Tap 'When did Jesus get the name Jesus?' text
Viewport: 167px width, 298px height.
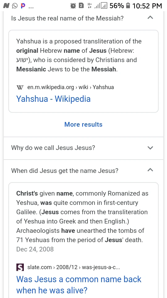[x=65, y=171]
